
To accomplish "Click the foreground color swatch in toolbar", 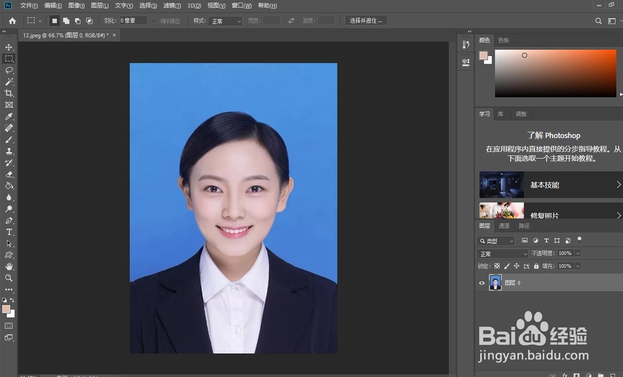I will (6, 309).
